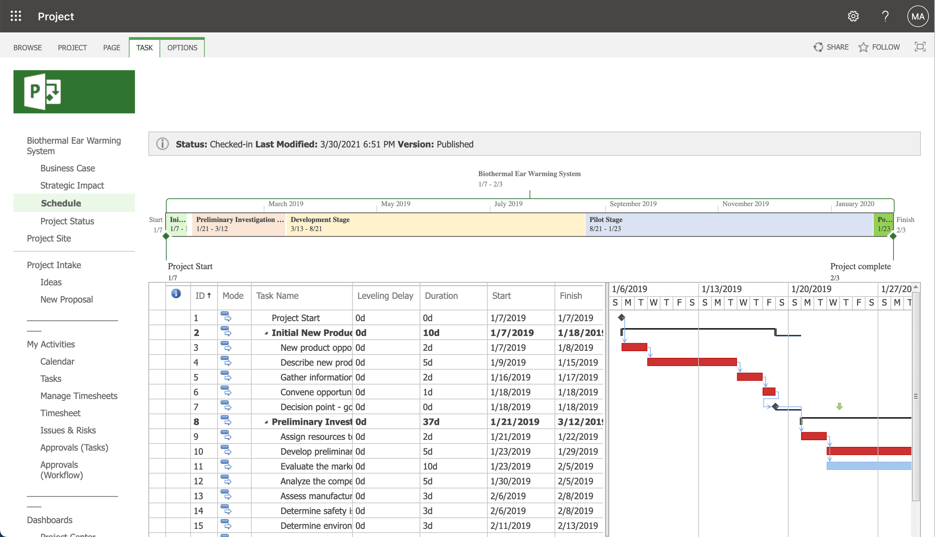Screen dimensions: 935x537
Task: Click the focus content fullscreen icon
Action: (920, 47)
